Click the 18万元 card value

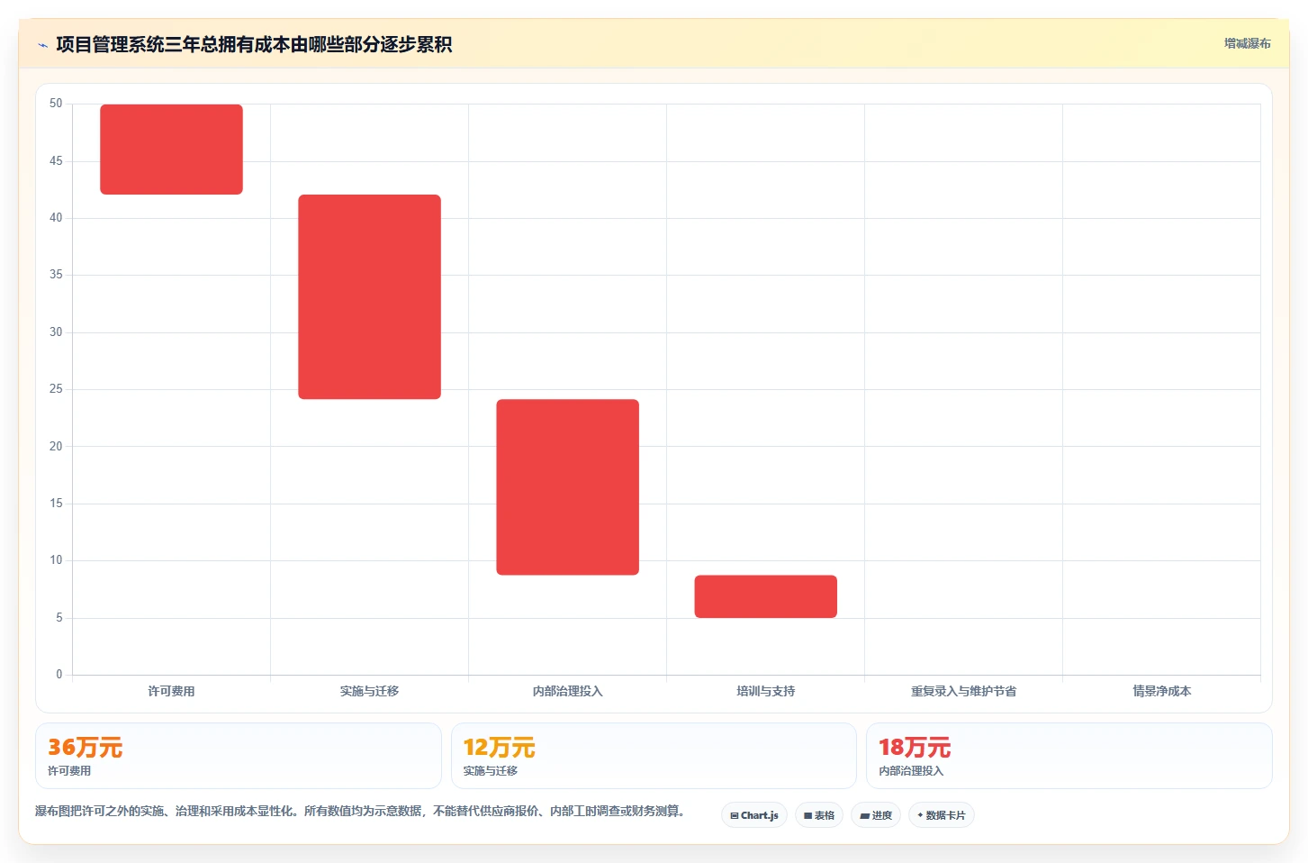[915, 748]
